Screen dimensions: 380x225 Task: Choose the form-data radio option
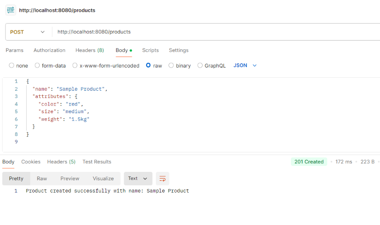pyautogui.click(x=38, y=65)
